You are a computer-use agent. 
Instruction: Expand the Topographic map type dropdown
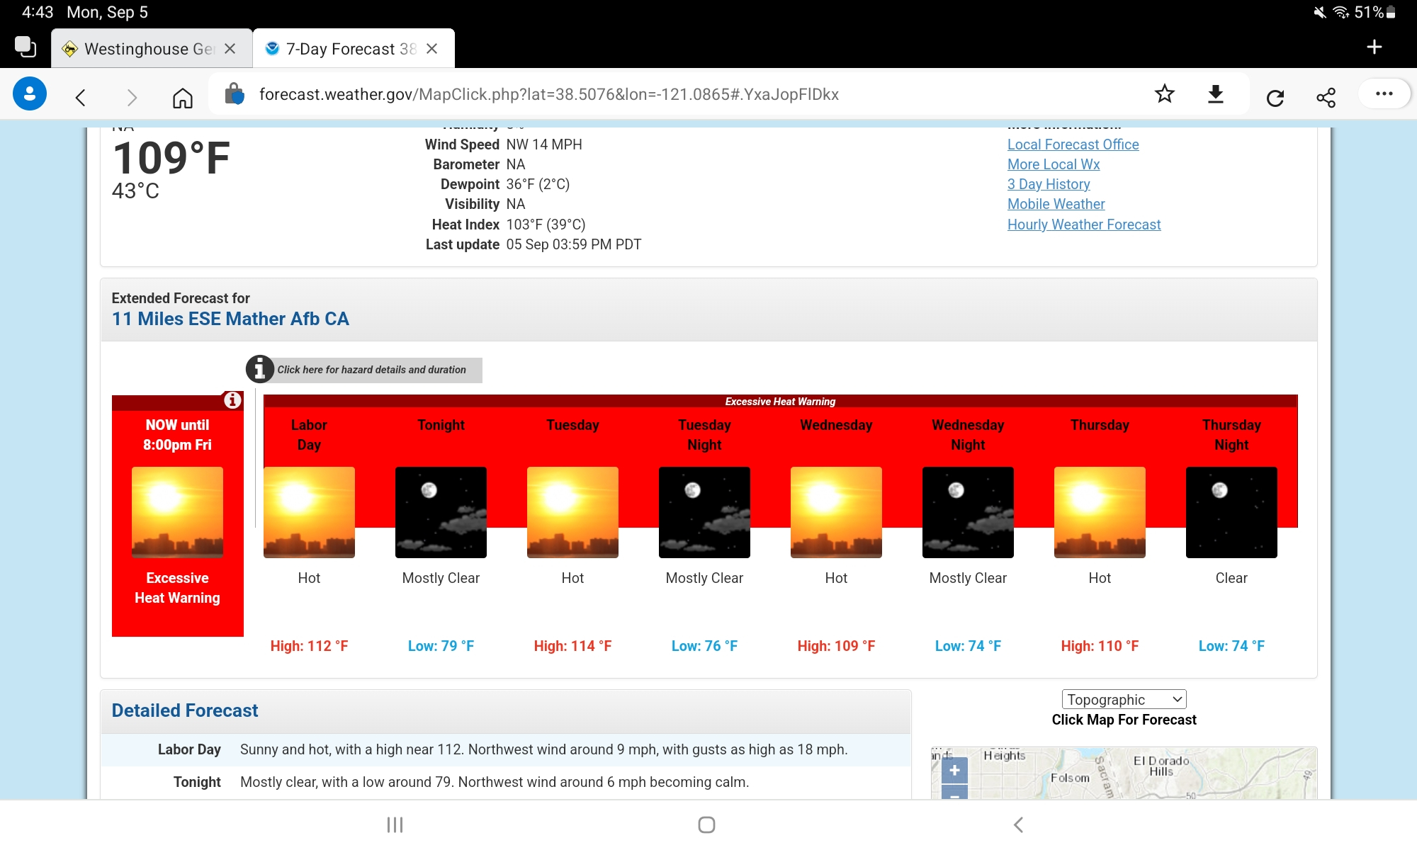click(1124, 699)
